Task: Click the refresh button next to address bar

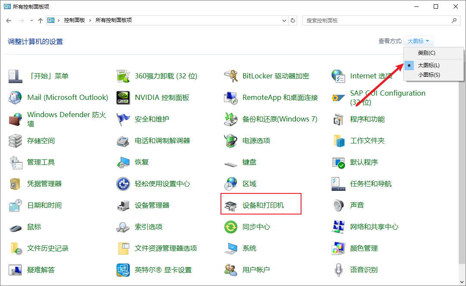Action: 293,20
